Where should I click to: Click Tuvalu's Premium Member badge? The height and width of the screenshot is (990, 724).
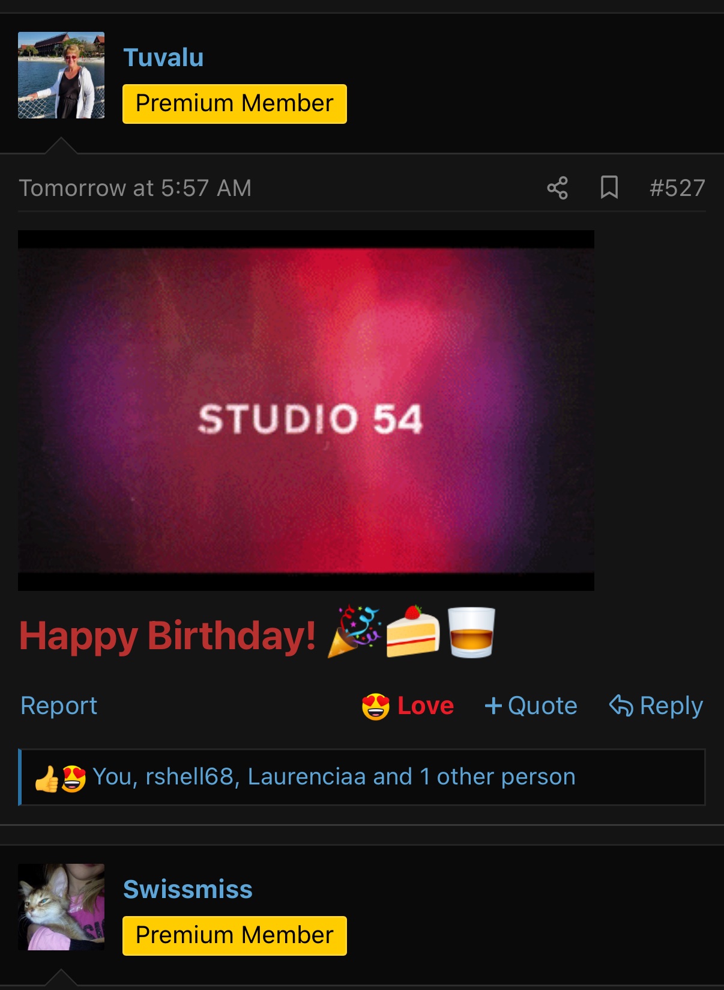tap(235, 103)
